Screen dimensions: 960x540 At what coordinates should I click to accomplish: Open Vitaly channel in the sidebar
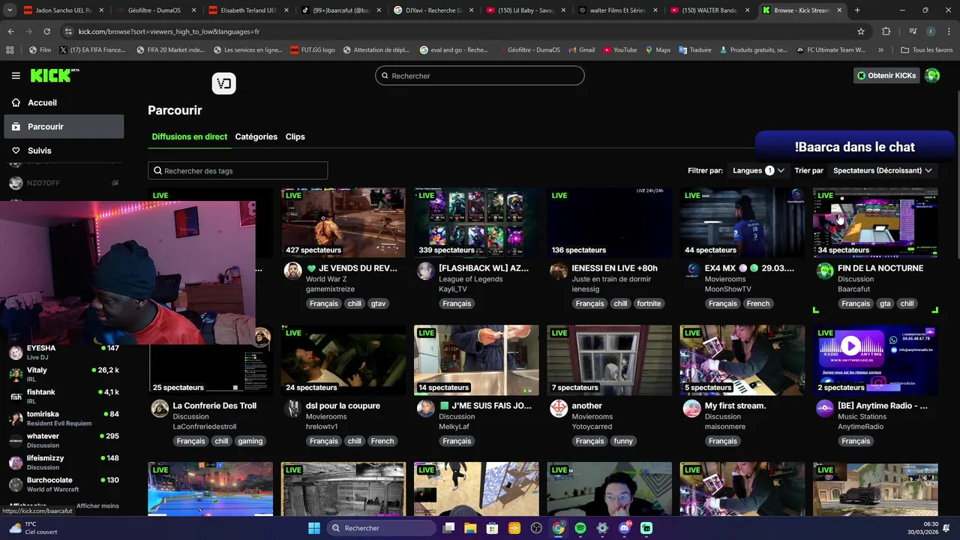(x=64, y=374)
